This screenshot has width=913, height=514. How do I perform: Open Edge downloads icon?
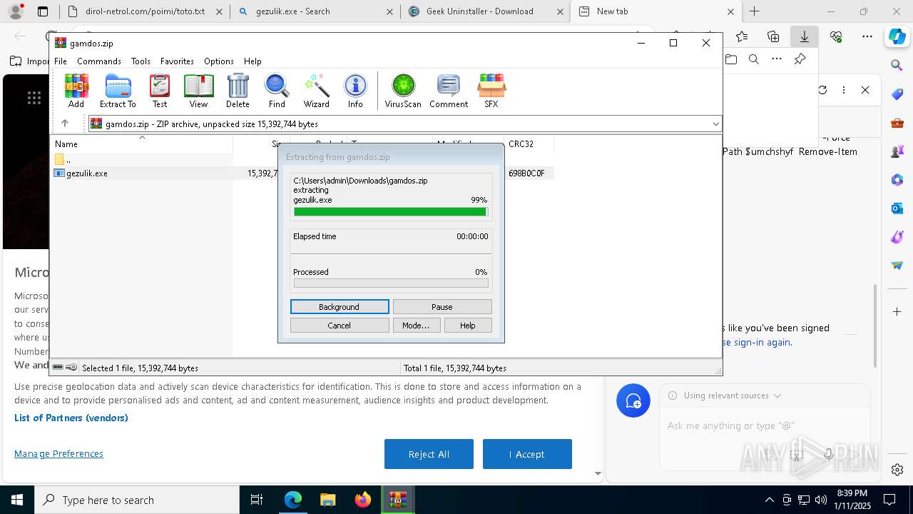click(804, 36)
